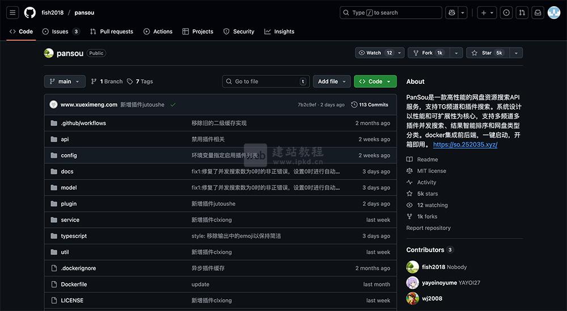567x311 pixels.
Task: Open the .github/workflows folder
Action: (x=83, y=123)
